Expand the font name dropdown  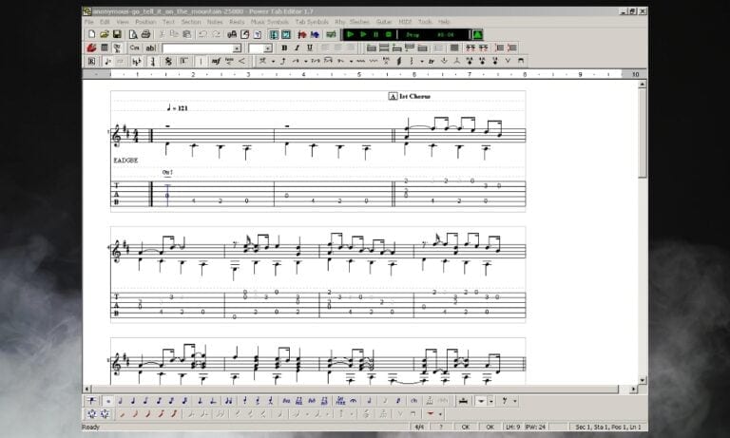pos(237,48)
